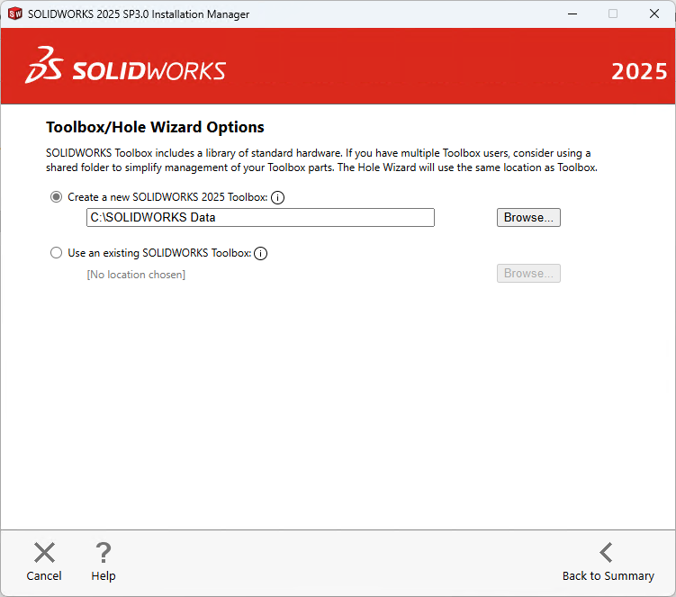The image size is (676, 597).
Task: Click the greyed-out Browse button for existing Toolbox
Action: 528,274
